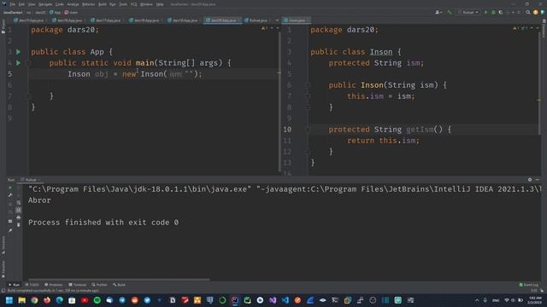547x307 pixels.
Task: Open the TODO tool window tab
Action: tap(32, 285)
